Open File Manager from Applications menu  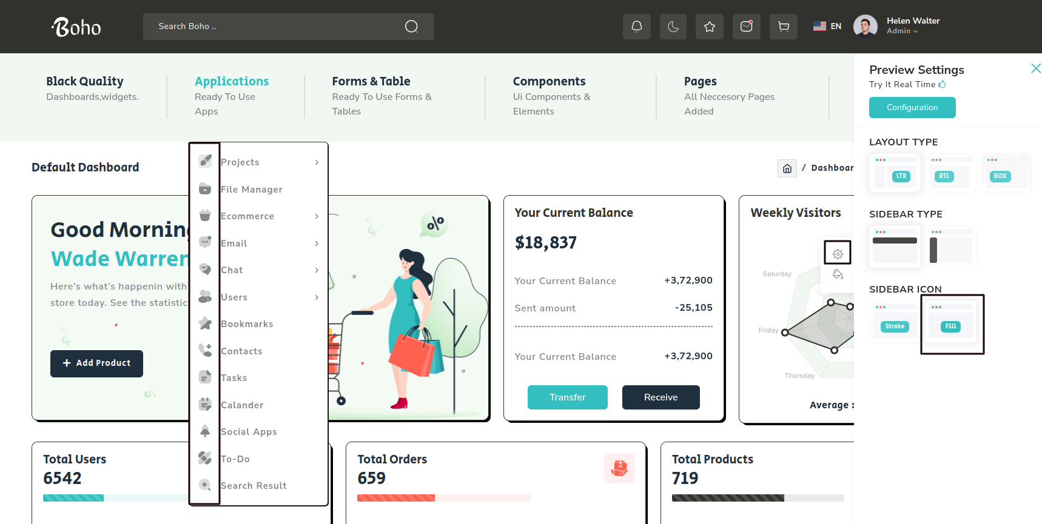(x=251, y=190)
